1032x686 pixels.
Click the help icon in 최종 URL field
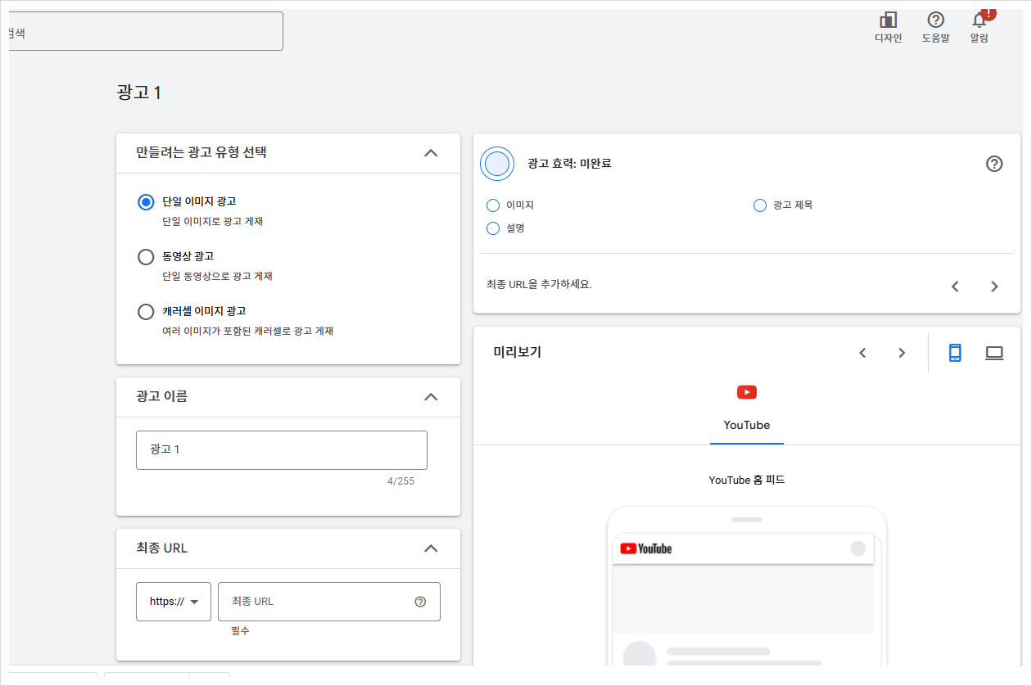[x=420, y=602]
